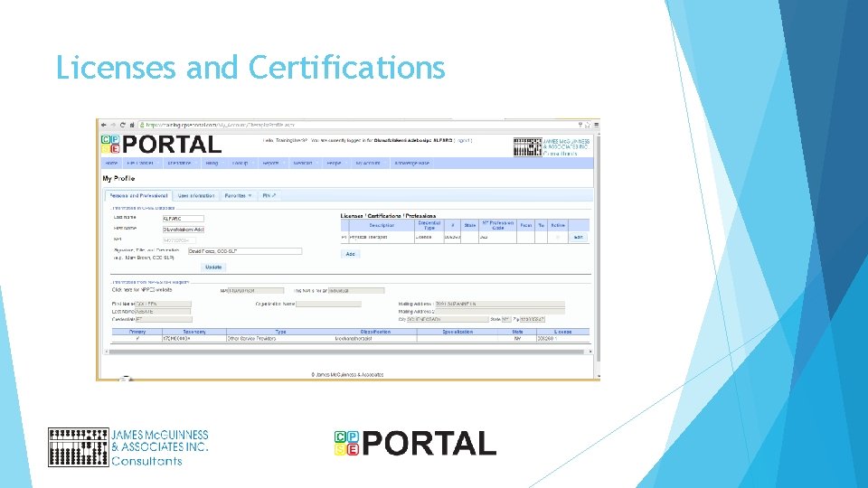868x488 pixels.
Task: Click the CPSE Portal logo on slide footer
Action: pyautogui.click(x=415, y=444)
